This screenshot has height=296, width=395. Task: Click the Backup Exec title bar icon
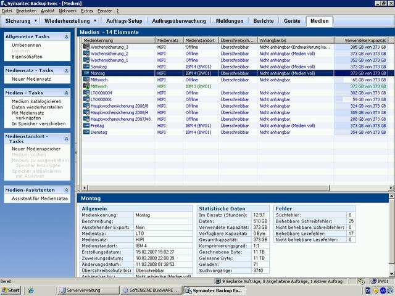pos(4,3)
